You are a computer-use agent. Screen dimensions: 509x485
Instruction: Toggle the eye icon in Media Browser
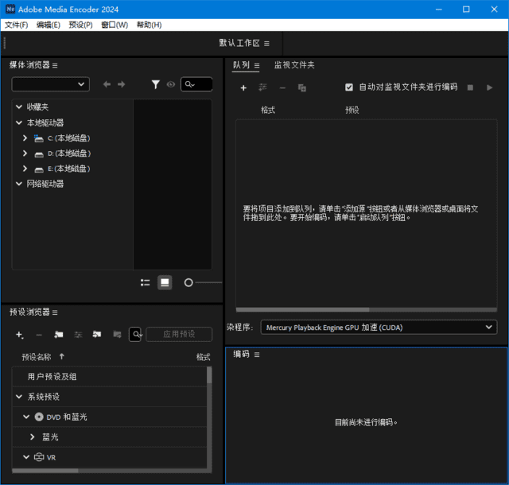(x=170, y=84)
